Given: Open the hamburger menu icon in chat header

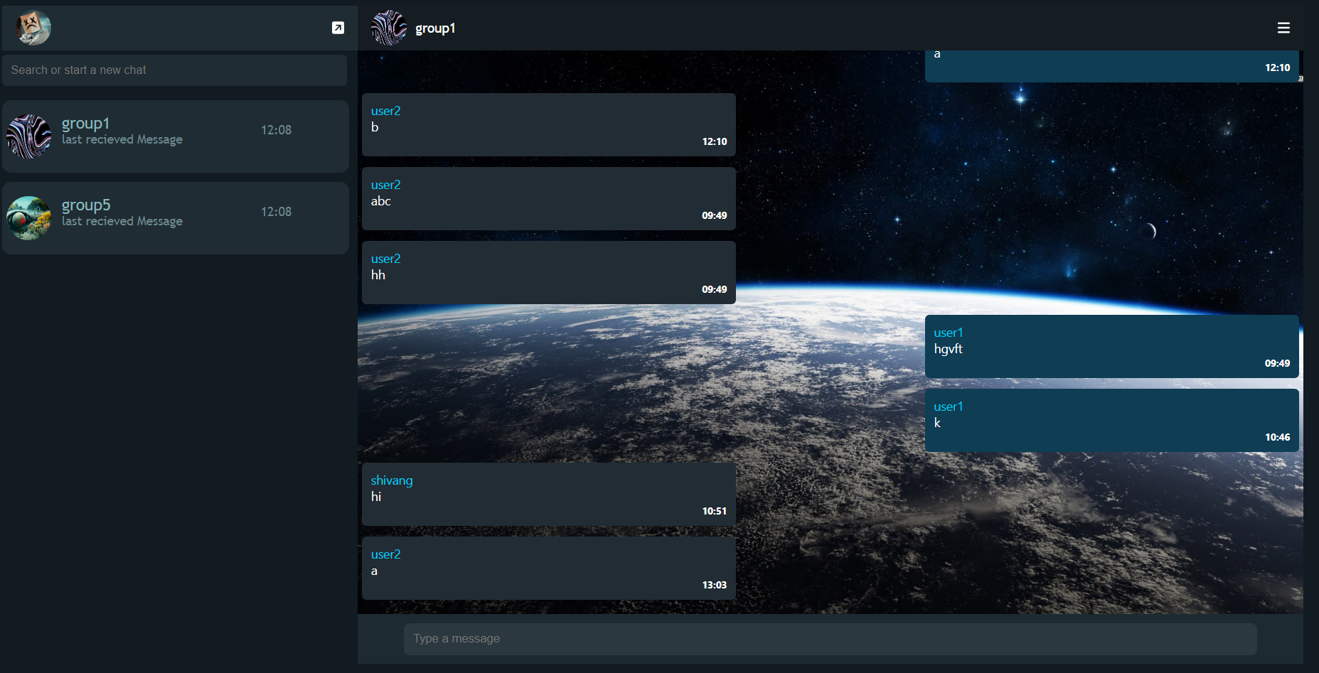Looking at the screenshot, I should coord(1283,28).
